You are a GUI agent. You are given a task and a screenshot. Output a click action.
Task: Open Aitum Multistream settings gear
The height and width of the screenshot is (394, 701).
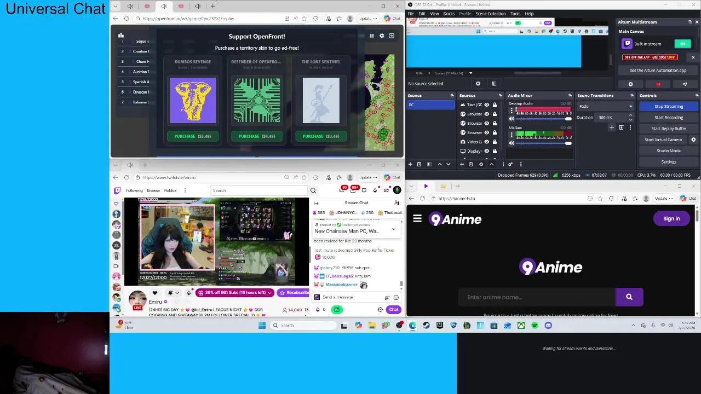click(630, 84)
